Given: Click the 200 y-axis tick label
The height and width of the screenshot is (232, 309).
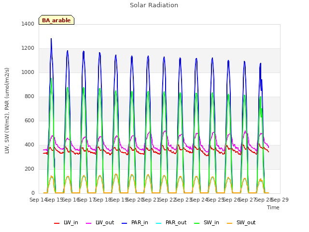Looking at the screenshot, I should (29, 169).
